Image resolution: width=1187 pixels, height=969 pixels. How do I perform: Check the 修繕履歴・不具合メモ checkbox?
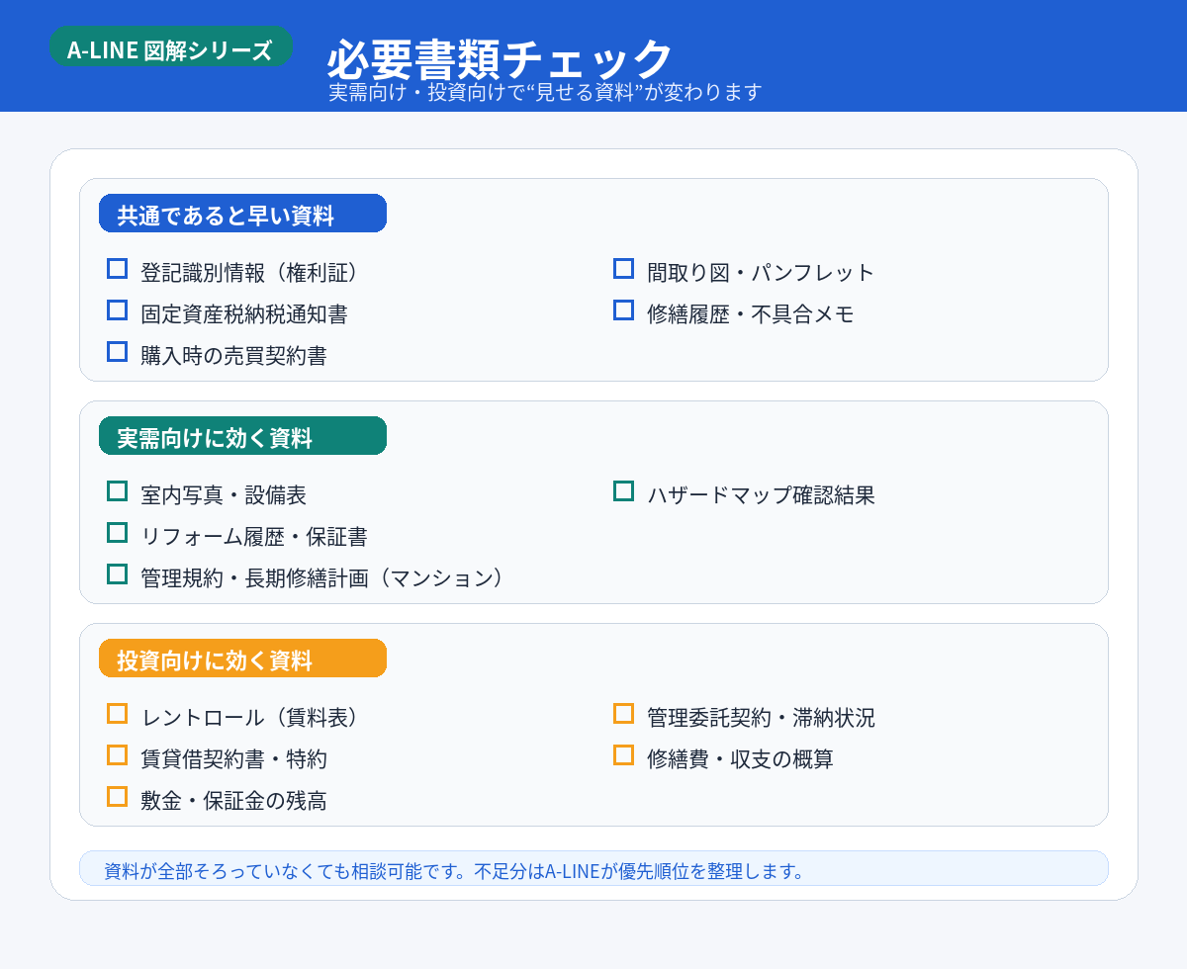[623, 309]
